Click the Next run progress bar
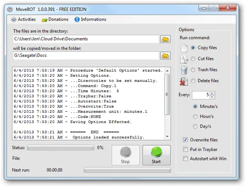Image resolution: width=246 pixels, height=187 pixels. [127, 170]
